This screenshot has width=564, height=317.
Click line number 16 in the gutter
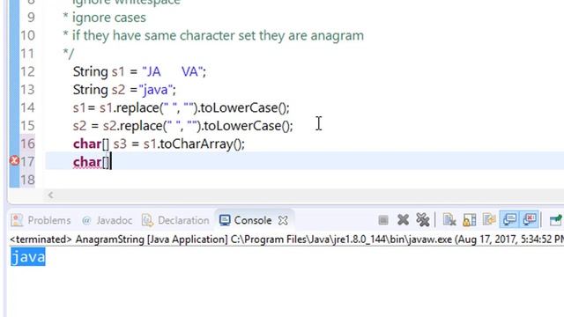tap(27, 144)
